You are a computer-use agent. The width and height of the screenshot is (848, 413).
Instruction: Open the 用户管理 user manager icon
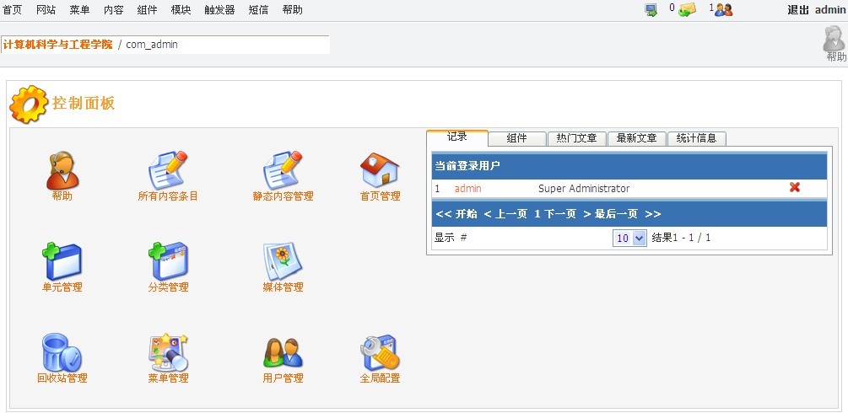coord(283,353)
